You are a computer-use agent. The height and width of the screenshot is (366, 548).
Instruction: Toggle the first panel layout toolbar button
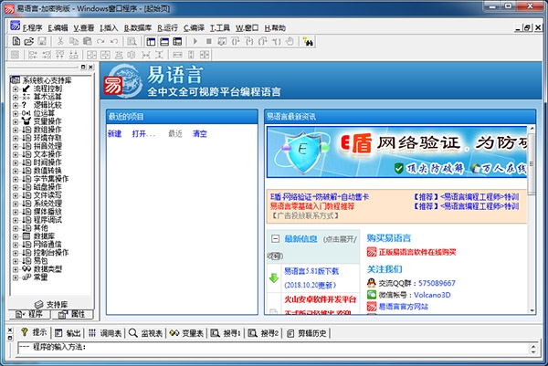click(x=151, y=42)
